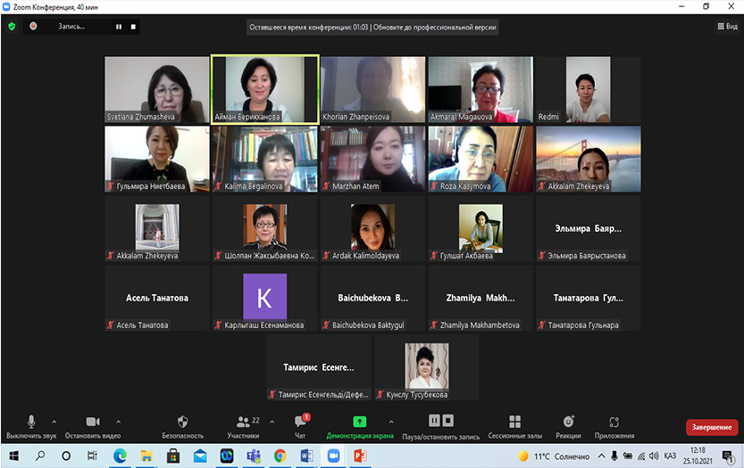Click the green encryption shield icon

coord(12,27)
